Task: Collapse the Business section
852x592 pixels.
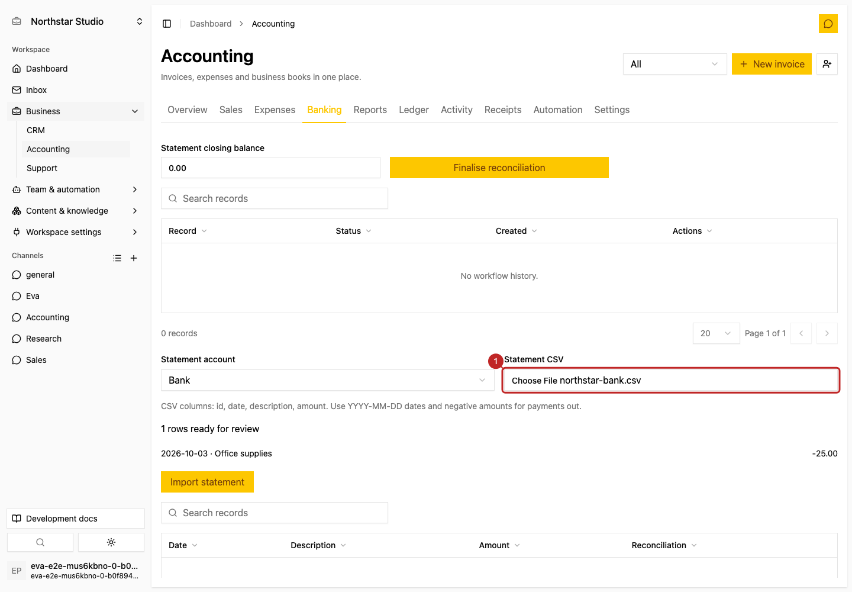Action: (x=76, y=111)
